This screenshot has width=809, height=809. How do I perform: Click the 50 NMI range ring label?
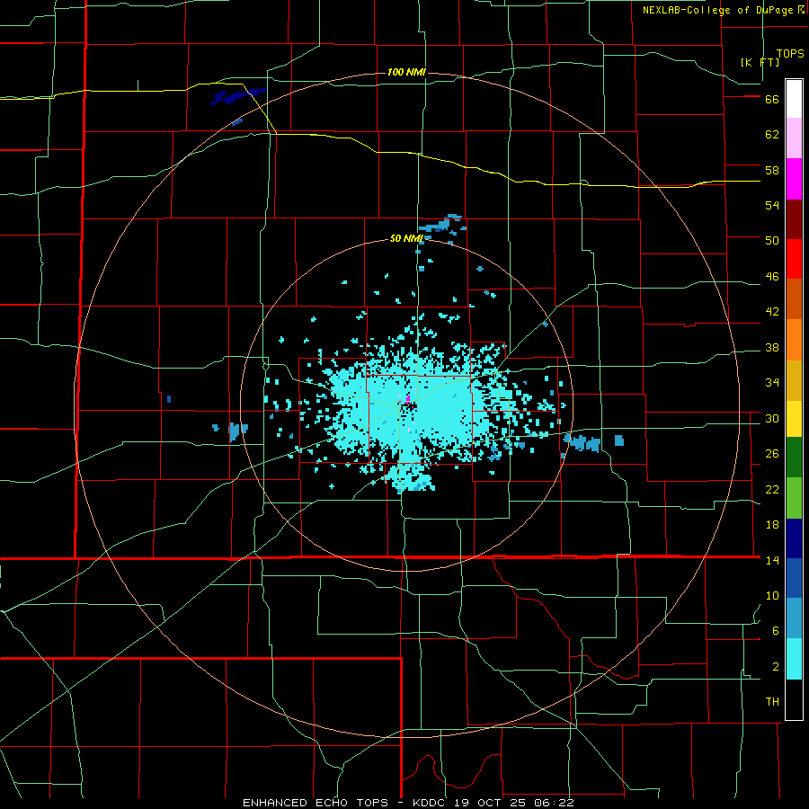pos(406,238)
